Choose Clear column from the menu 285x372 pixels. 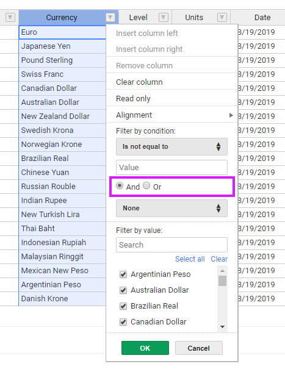pyautogui.click(x=139, y=82)
